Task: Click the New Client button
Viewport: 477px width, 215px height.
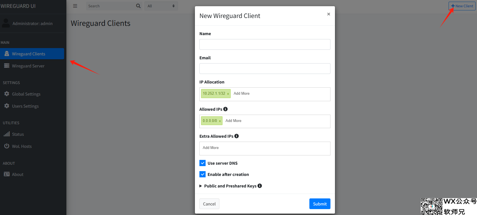Action: (462, 6)
